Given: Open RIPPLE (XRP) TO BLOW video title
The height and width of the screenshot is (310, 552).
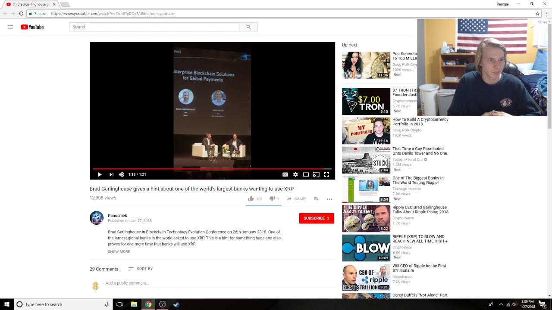Looking at the screenshot, I should pos(420,239).
